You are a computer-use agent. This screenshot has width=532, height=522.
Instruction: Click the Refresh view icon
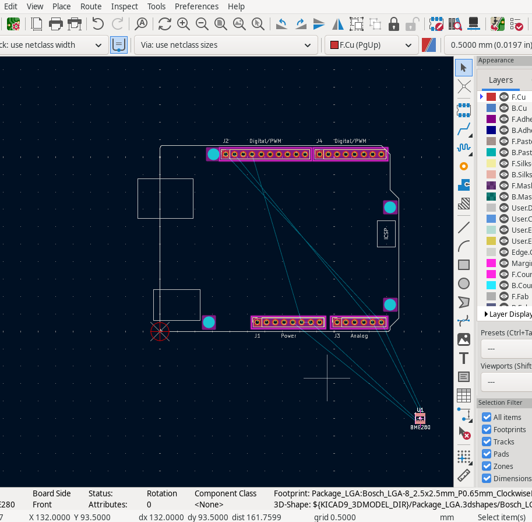coord(165,24)
